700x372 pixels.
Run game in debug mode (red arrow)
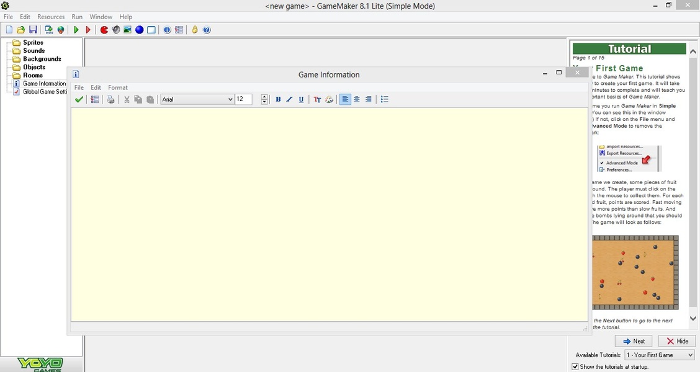[88, 30]
